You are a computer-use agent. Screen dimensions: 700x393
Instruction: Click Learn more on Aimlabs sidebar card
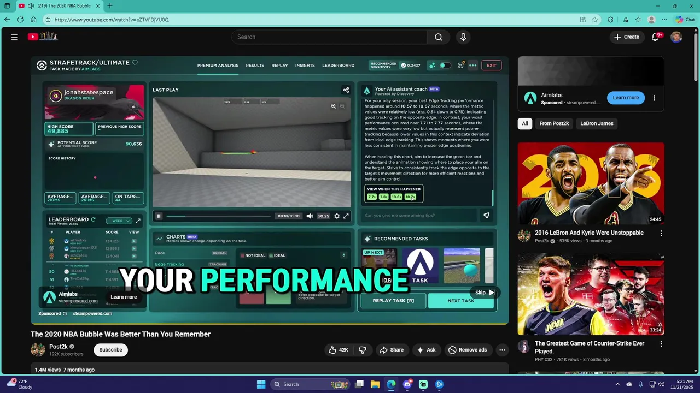[626, 98]
